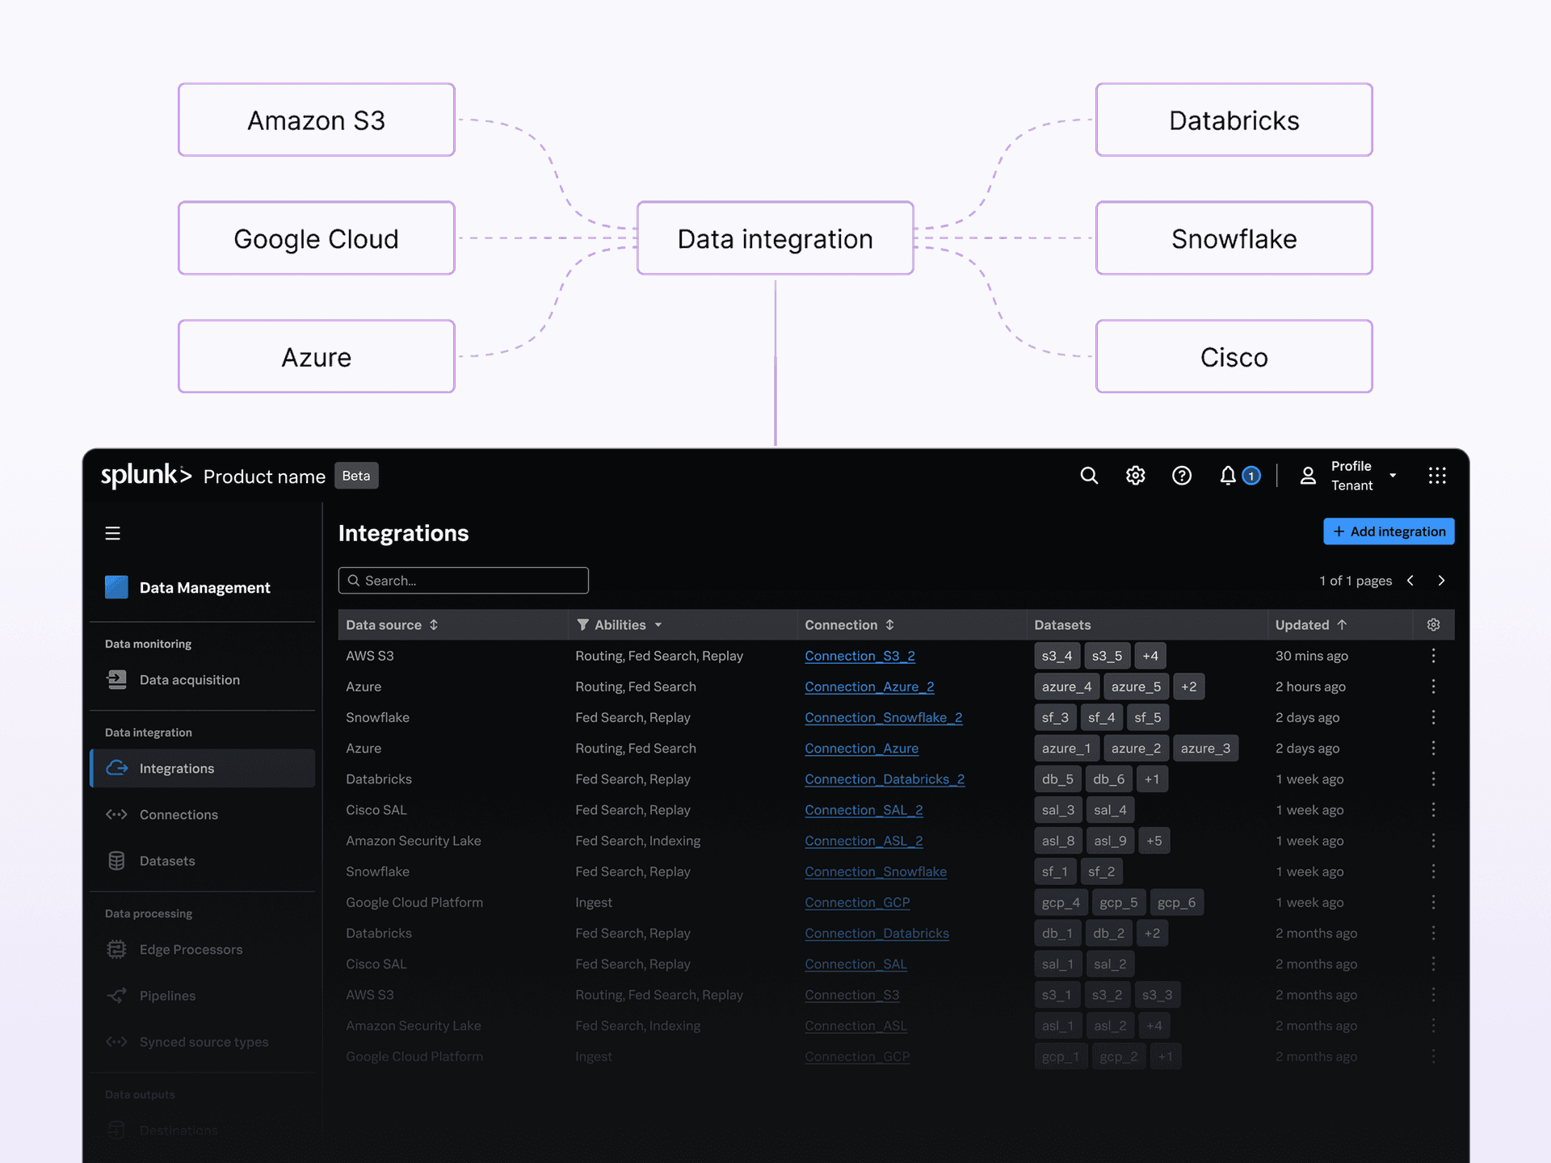
Task: Click the +4 datasets chip for AWS S3
Action: (x=1150, y=656)
